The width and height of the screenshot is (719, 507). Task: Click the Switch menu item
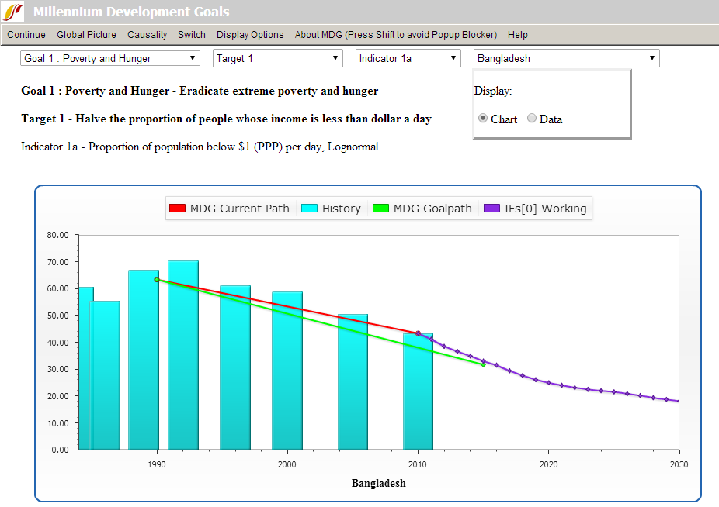pyautogui.click(x=192, y=35)
